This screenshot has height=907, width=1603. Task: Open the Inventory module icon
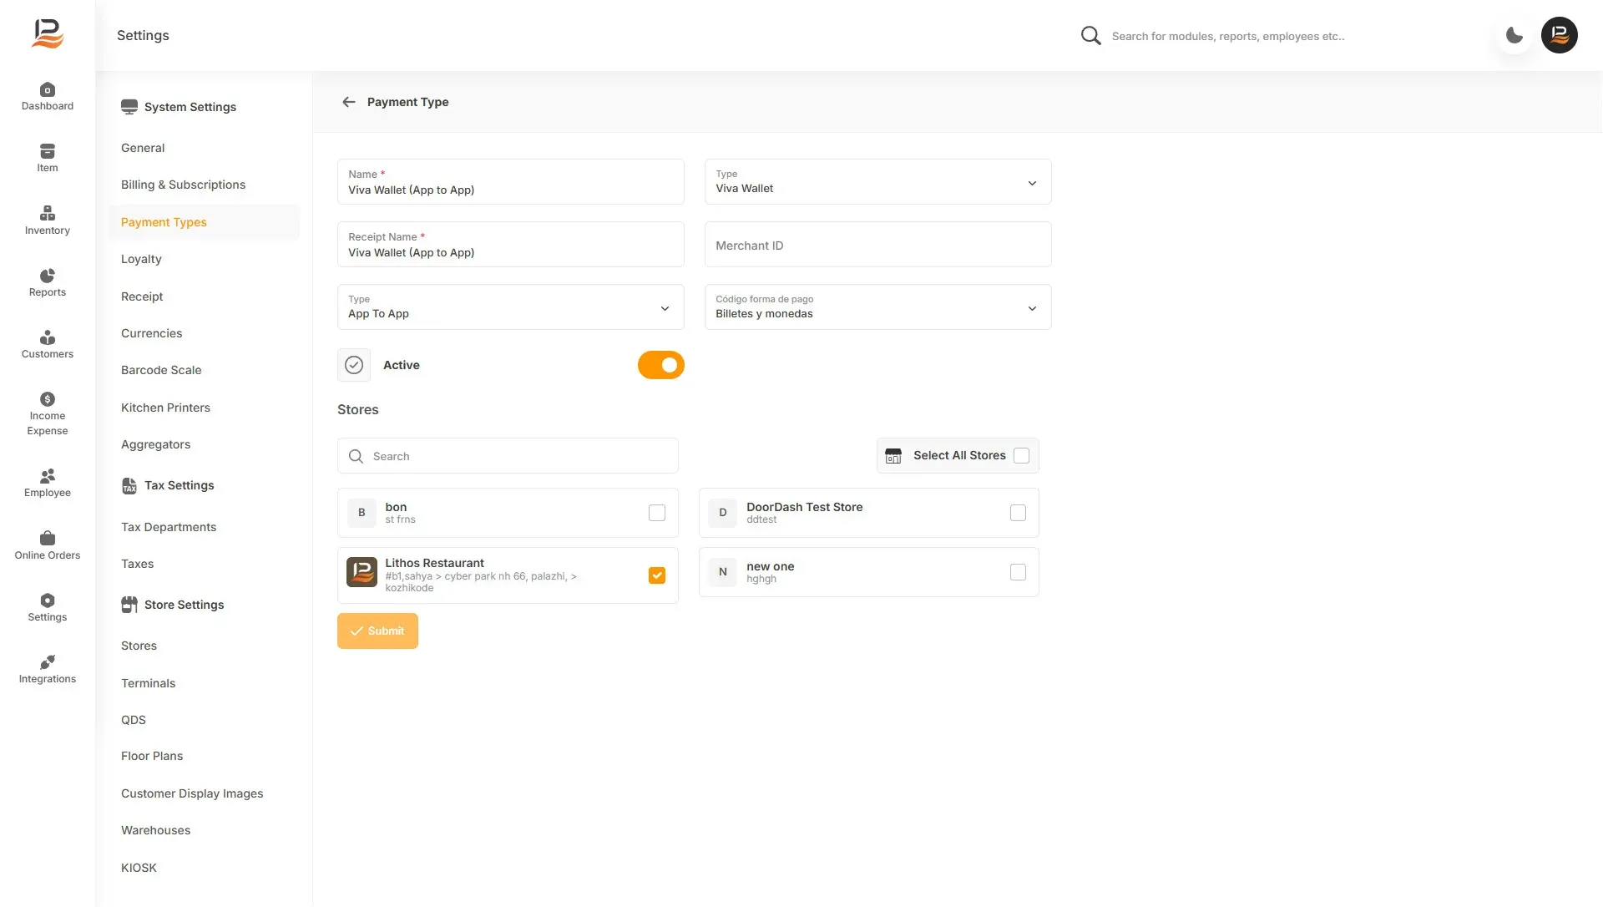click(48, 214)
